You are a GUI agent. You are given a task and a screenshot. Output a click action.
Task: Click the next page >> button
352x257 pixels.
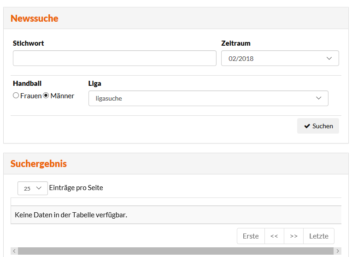[293, 236]
